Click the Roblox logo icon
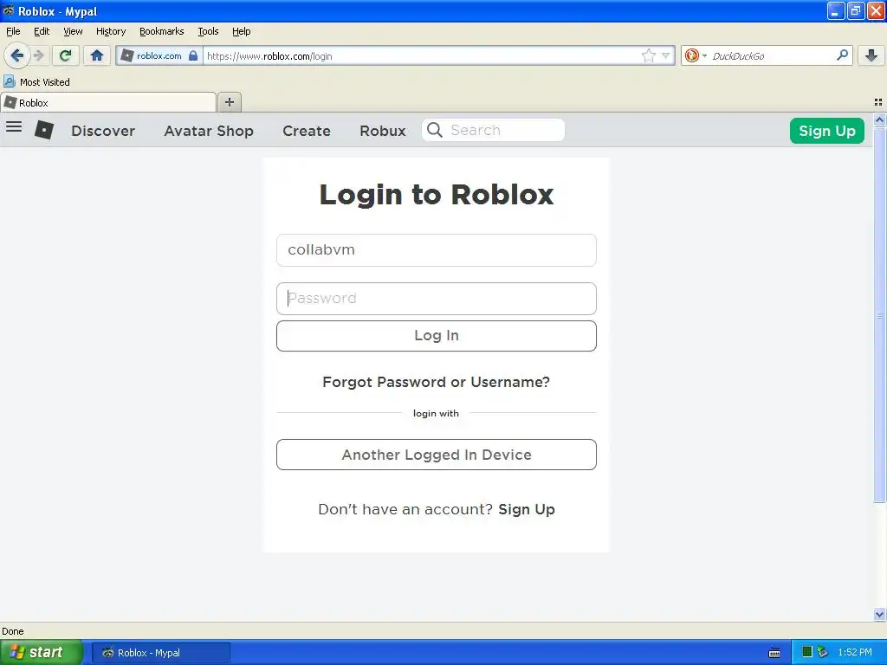This screenshot has width=887, height=665. click(x=44, y=130)
